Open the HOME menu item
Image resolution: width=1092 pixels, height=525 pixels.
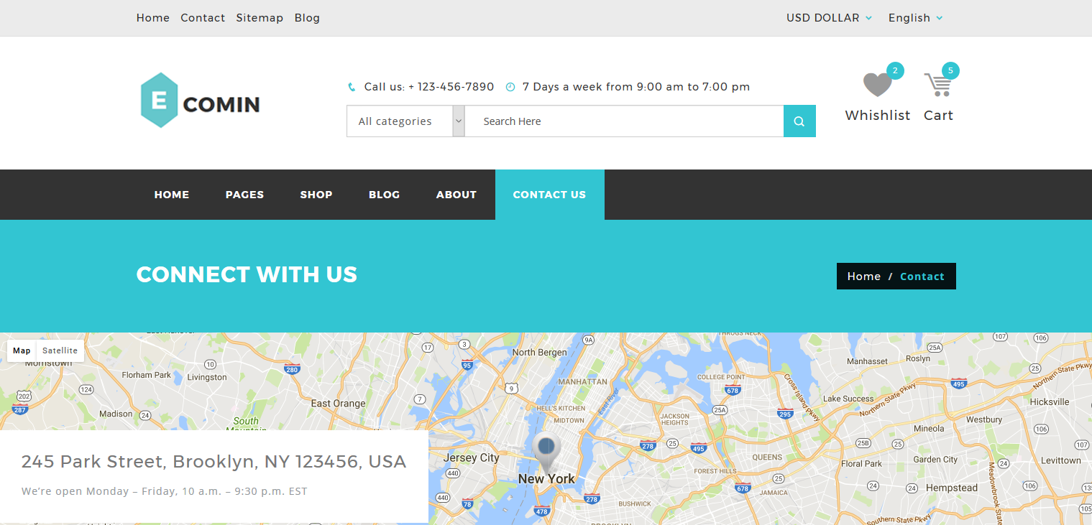tap(172, 195)
